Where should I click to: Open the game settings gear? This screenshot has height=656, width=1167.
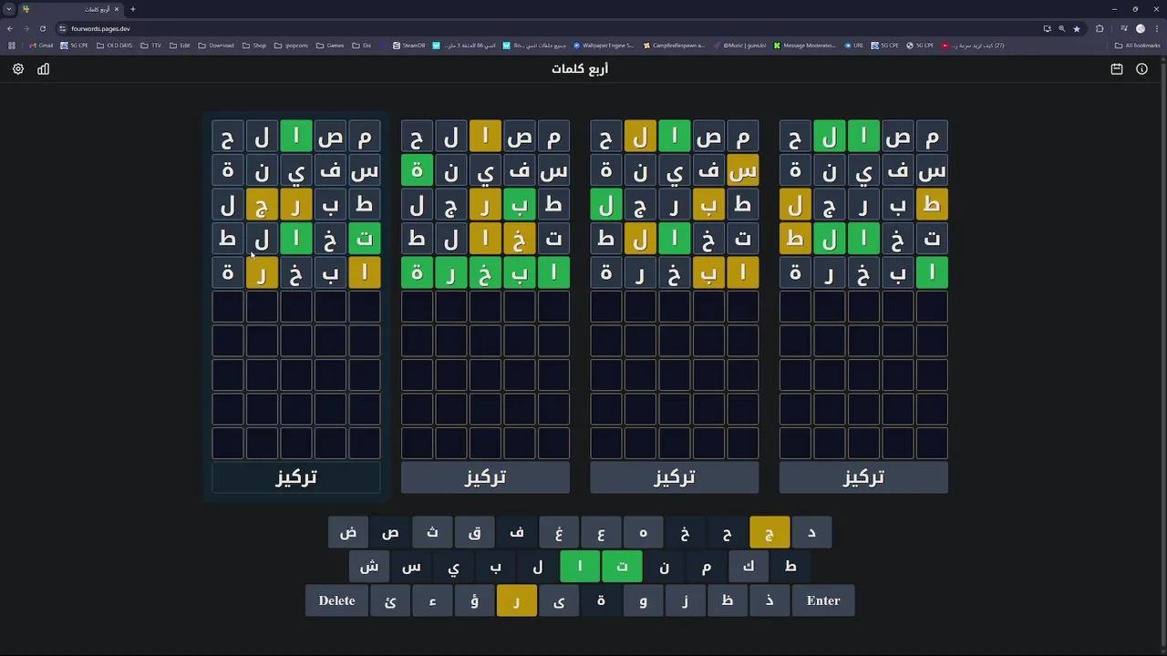coord(18,69)
